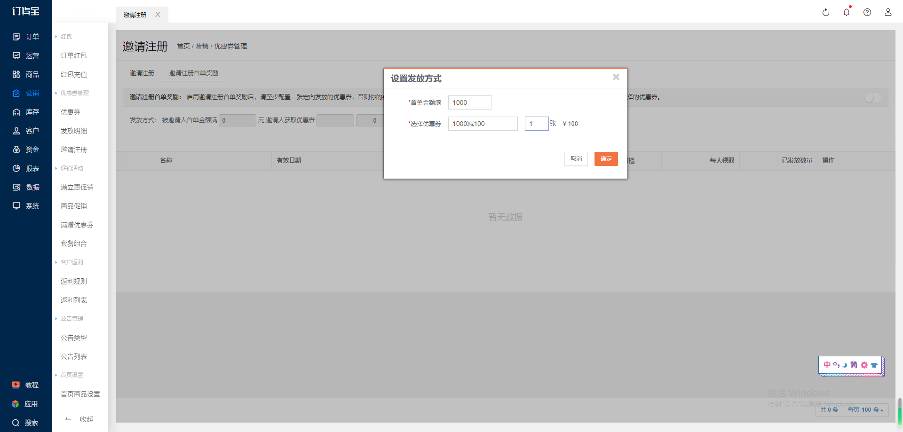Click the IME settings gear icon
Viewport: 903px width, 432px height.
(x=864, y=365)
